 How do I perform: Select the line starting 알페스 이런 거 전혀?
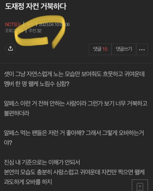(x=76, y=103)
